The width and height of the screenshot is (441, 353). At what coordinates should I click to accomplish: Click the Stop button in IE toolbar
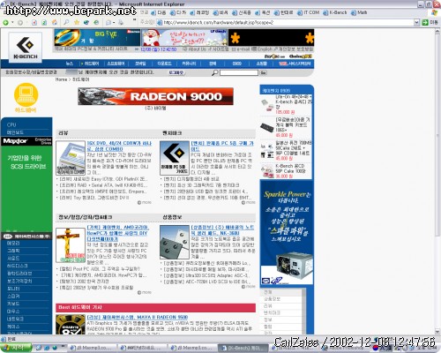[x=34, y=22]
